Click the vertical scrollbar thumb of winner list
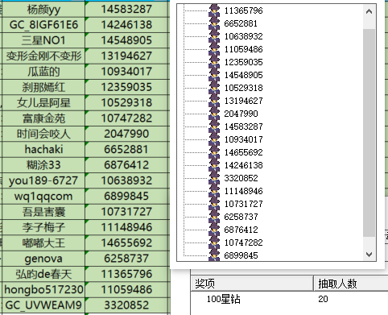 [369, 133]
